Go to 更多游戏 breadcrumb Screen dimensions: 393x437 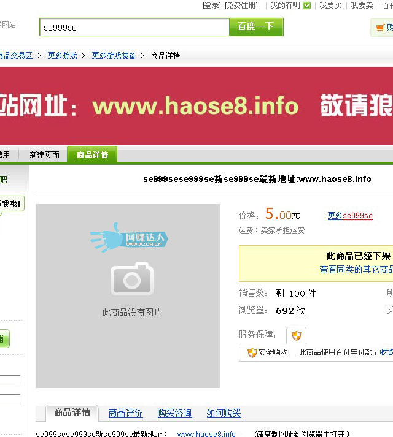tap(63, 56)
